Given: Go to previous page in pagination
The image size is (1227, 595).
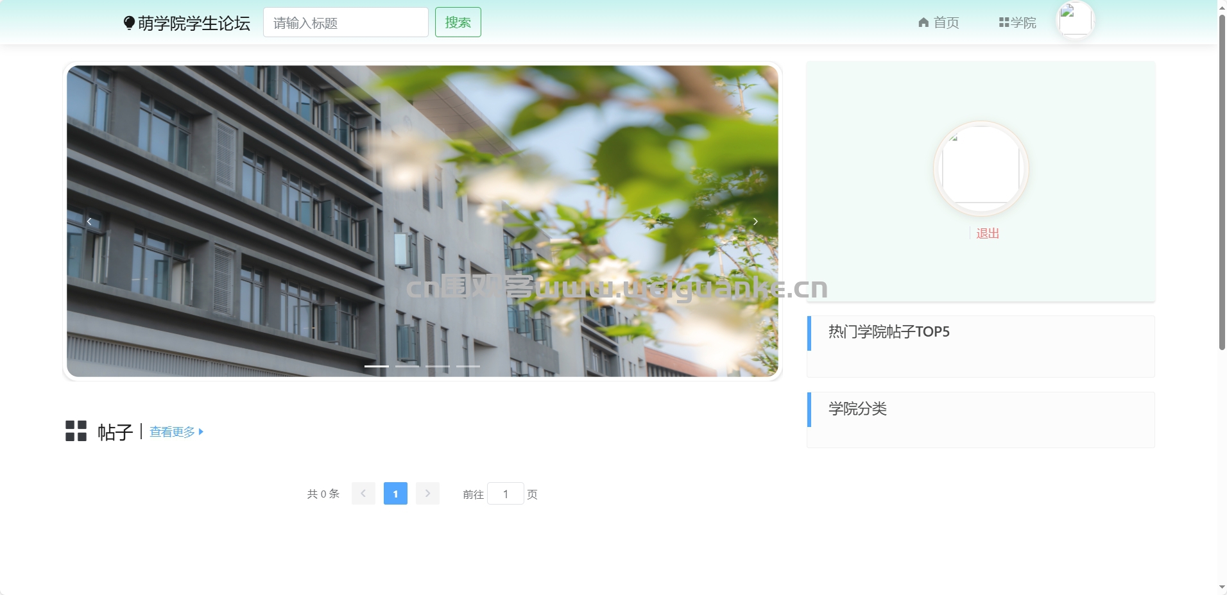Looking at the screenshot, I should tap(363, 494).
